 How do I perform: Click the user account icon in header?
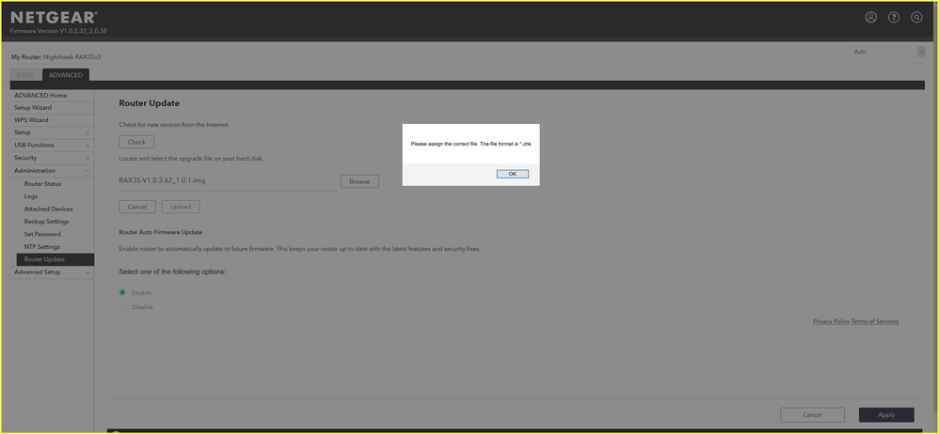[x=870, y=17]
